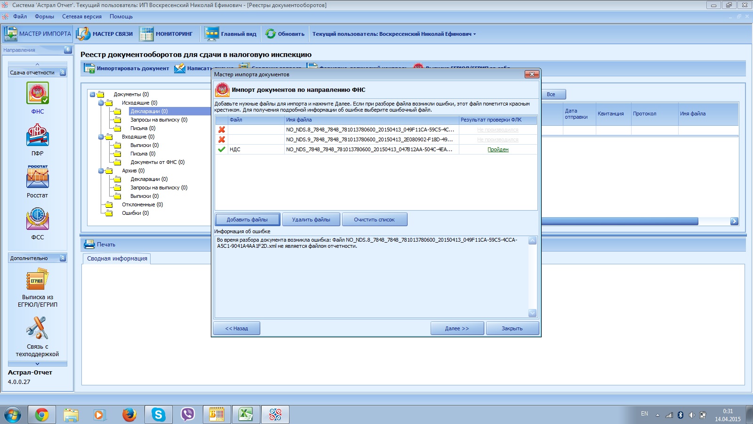Collapse the Сдача отчетности sidebar section
753x424 pixels.
coord(63,73)
